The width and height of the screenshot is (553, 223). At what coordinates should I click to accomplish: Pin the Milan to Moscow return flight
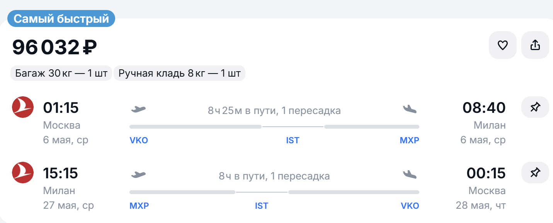(x=535, y=173)
